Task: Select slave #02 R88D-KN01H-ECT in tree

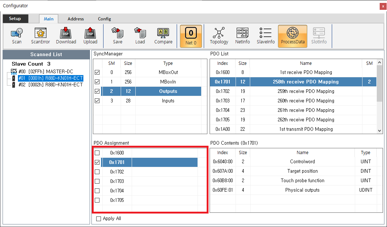Action: (50, 85)
